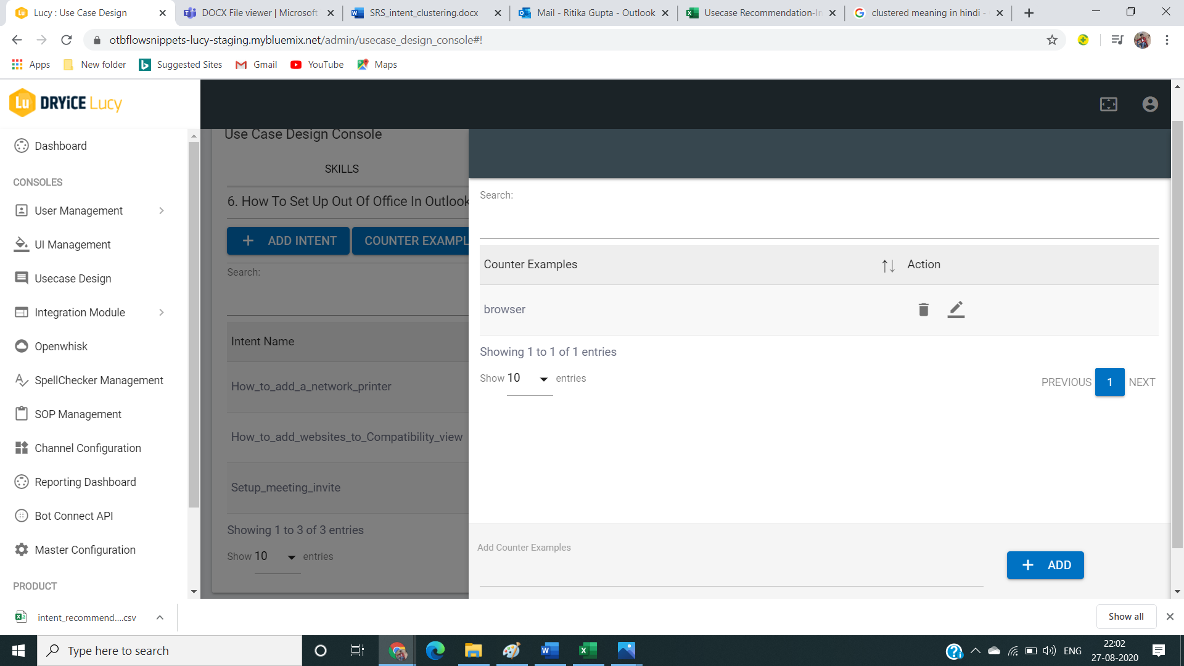Screen dimensions: 1184x666
Task: Toggle sorting on Counter Examples column
Action: tap(888, 265)
